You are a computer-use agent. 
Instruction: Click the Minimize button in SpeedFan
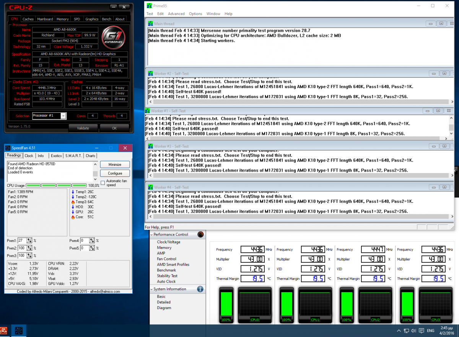(115, 165)
